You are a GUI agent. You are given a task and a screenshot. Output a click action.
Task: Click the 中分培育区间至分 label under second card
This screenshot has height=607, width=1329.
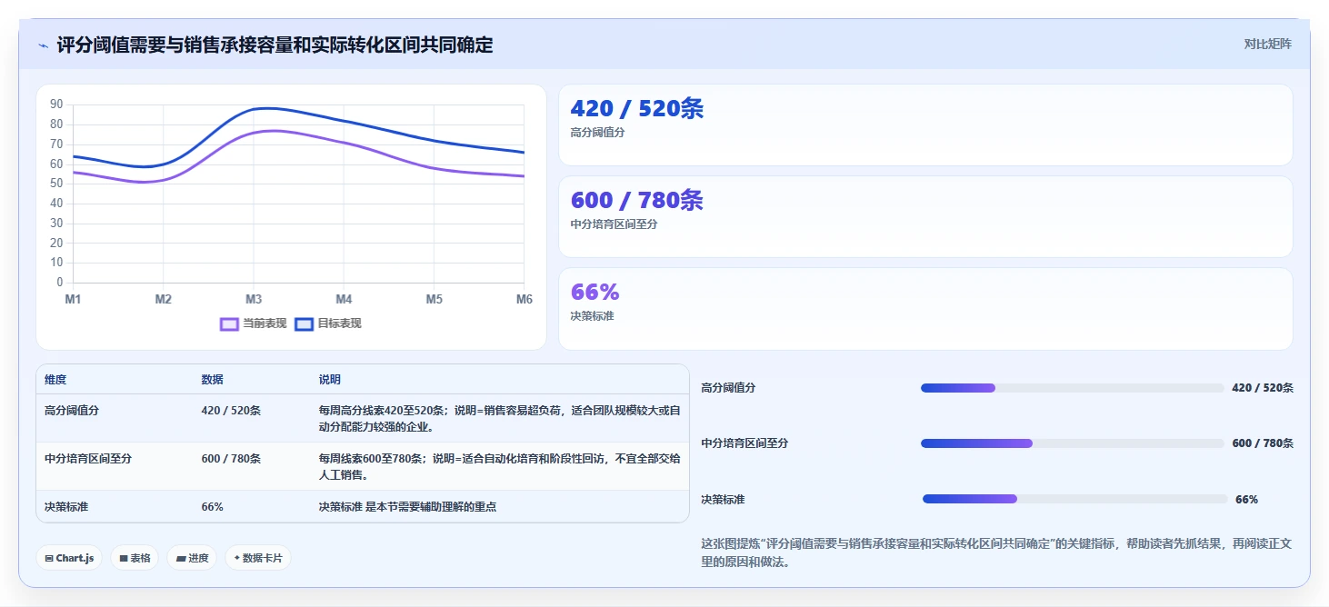[614, 224]
